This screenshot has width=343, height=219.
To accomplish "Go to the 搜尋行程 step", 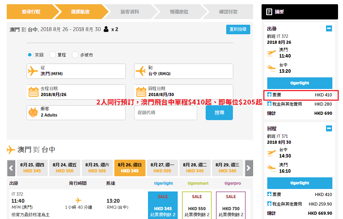I will pyautogui.click(x=31, y=12).
